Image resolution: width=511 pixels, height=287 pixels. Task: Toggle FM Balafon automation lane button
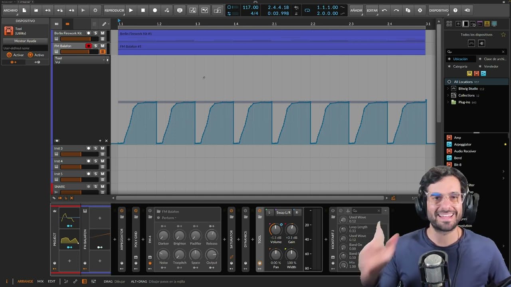(x=103, y=51)
